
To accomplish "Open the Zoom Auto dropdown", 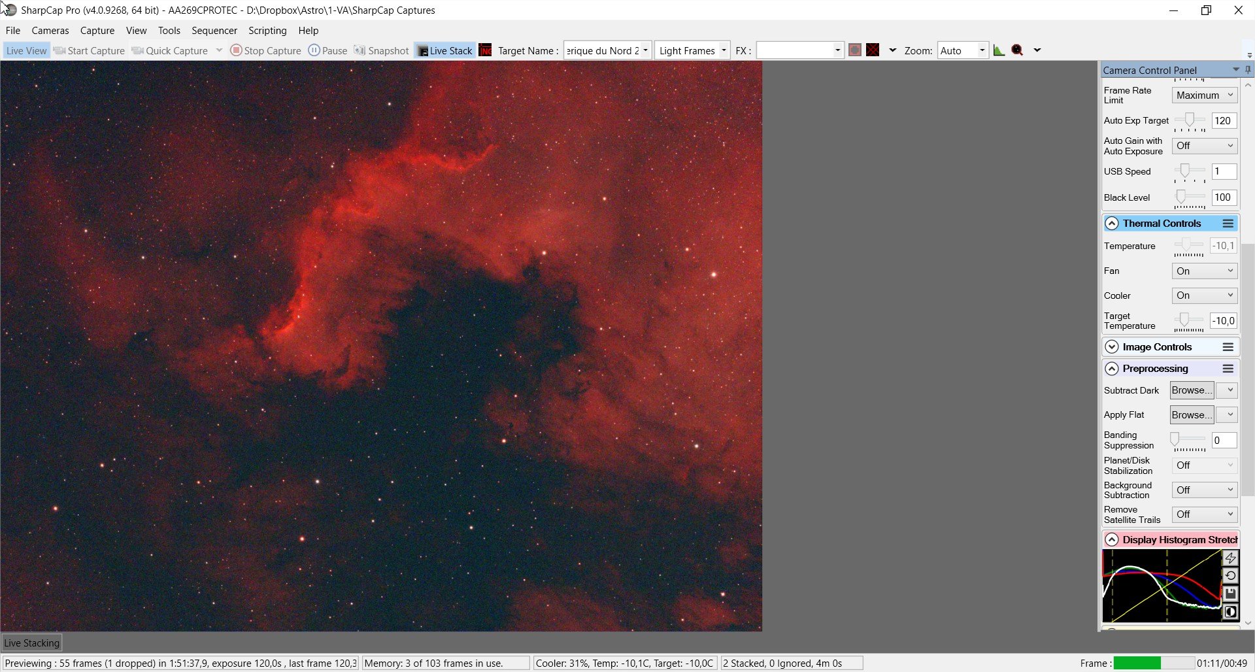I will pos(963,50).
